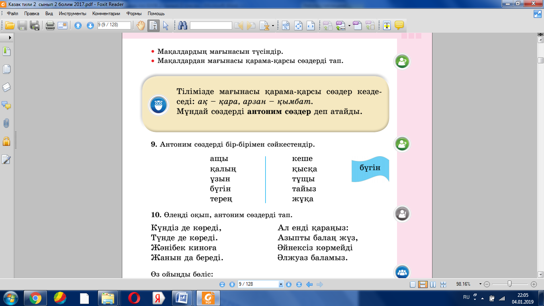The width and height of the screenshot is (544, 306).
Task: Set zoom to actual size 100%
Action: pyautogui.click(x=286, y=25)
